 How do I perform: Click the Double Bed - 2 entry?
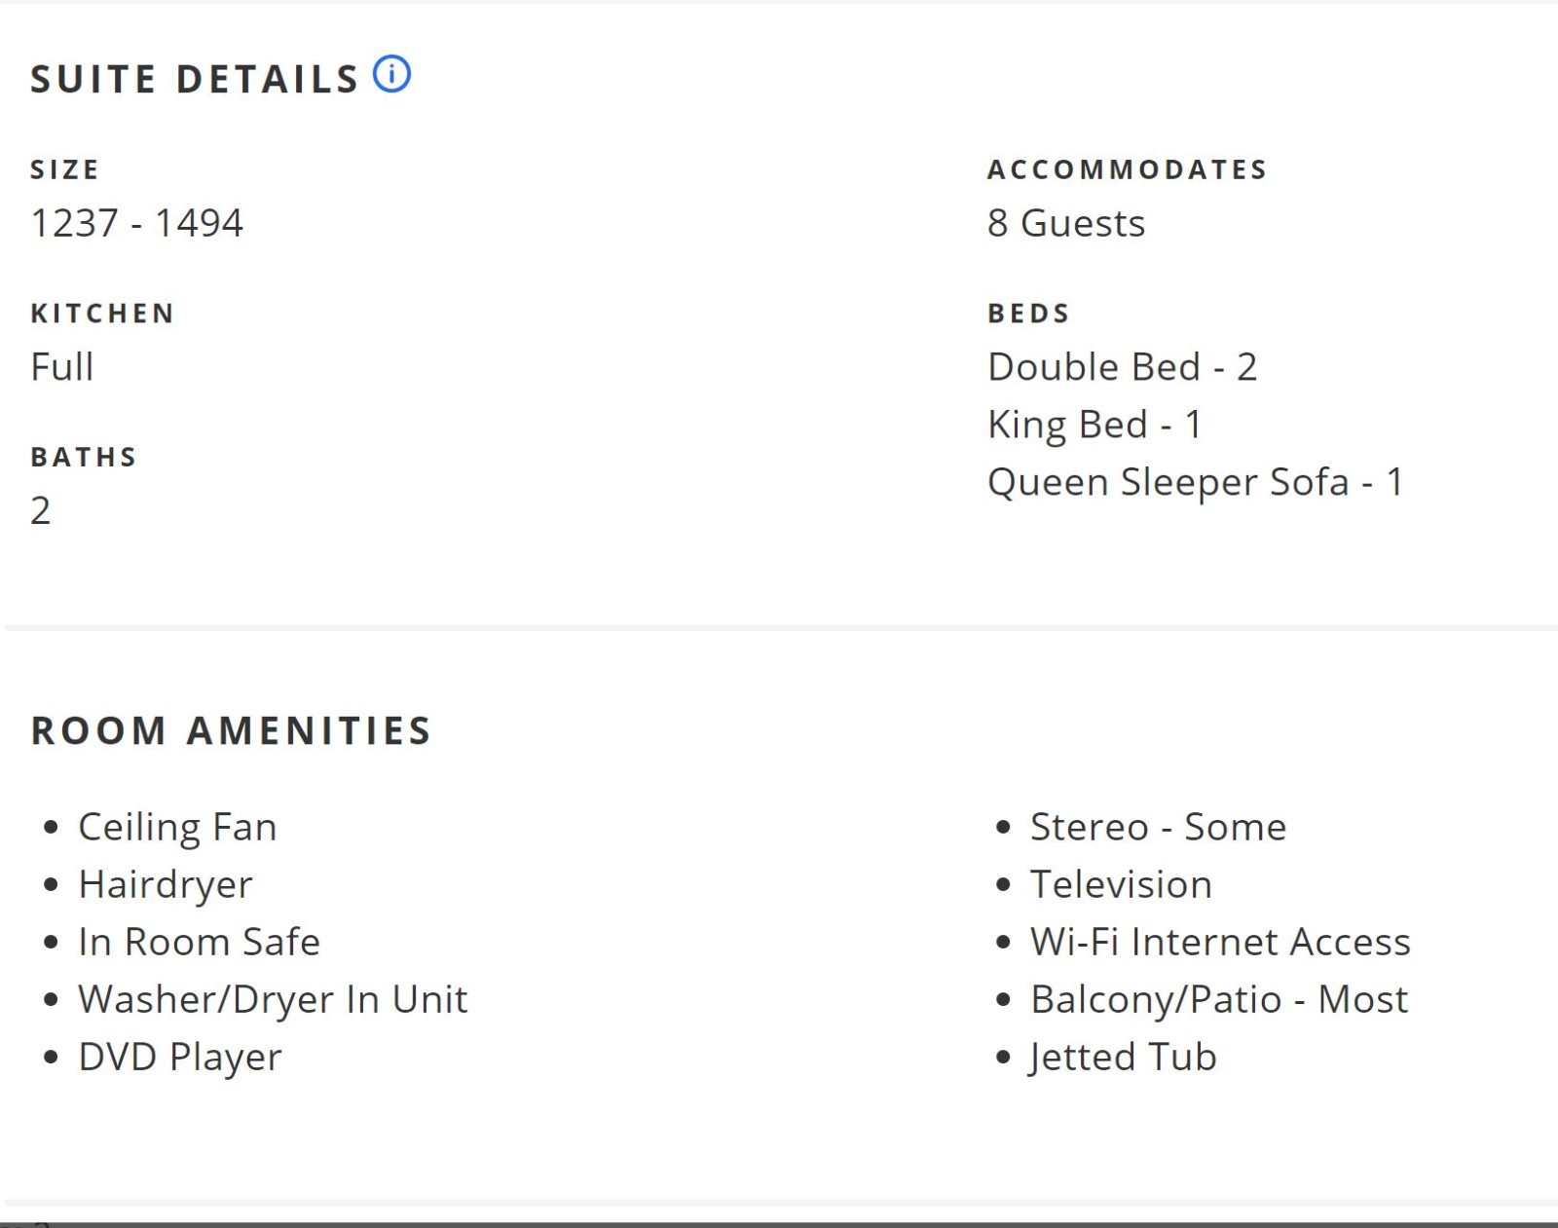(x=1123, y=367)
